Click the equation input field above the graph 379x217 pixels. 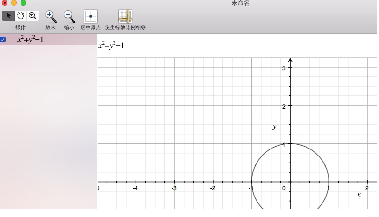234,46
